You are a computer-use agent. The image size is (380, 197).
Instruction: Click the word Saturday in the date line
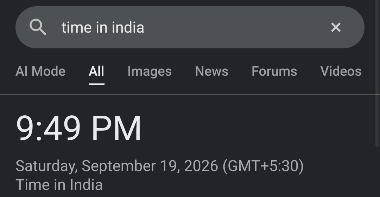pyautogui.click(x=46, y=166)
